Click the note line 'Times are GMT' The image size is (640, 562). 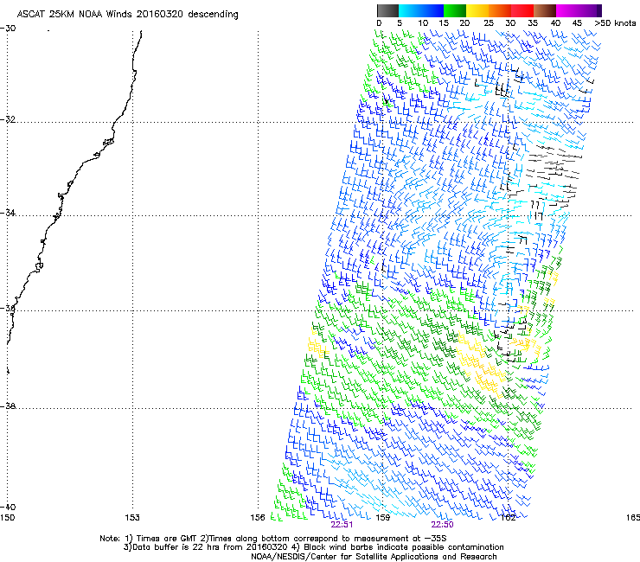click(166, 539)
